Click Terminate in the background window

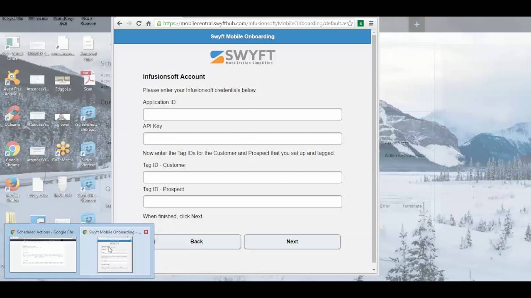click(412, 206)
